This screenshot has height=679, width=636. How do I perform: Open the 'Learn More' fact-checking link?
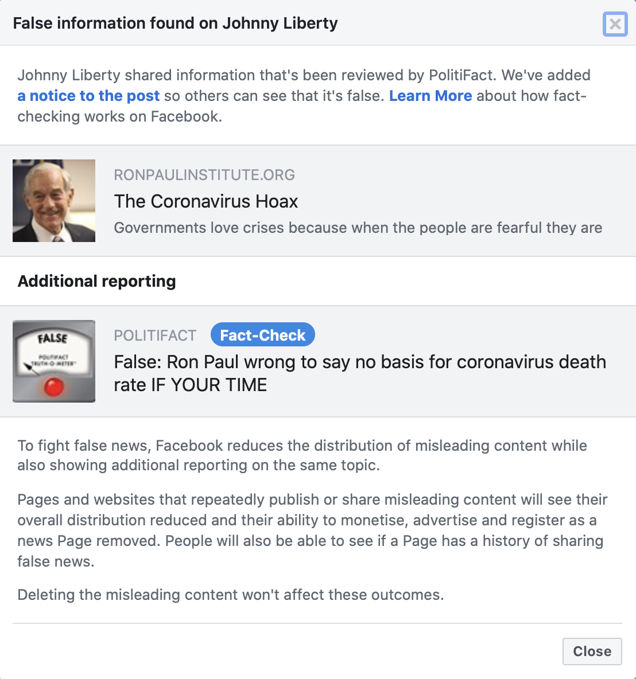431,96
